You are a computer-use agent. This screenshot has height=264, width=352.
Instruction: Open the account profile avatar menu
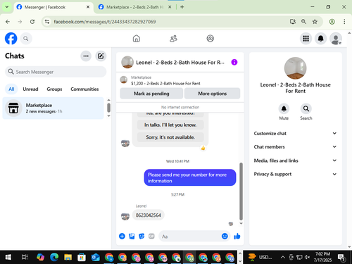pos(336,39)
